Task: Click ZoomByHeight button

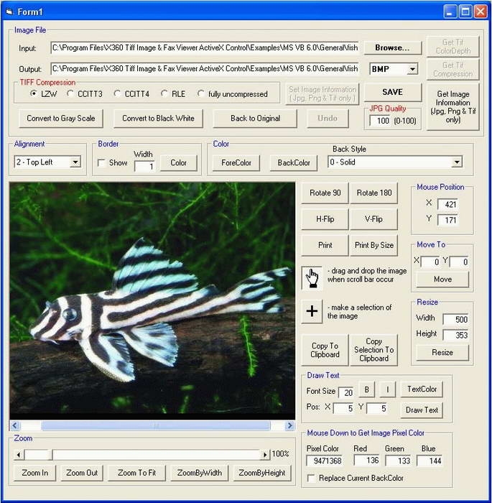Action: click(x=262, y=473)
